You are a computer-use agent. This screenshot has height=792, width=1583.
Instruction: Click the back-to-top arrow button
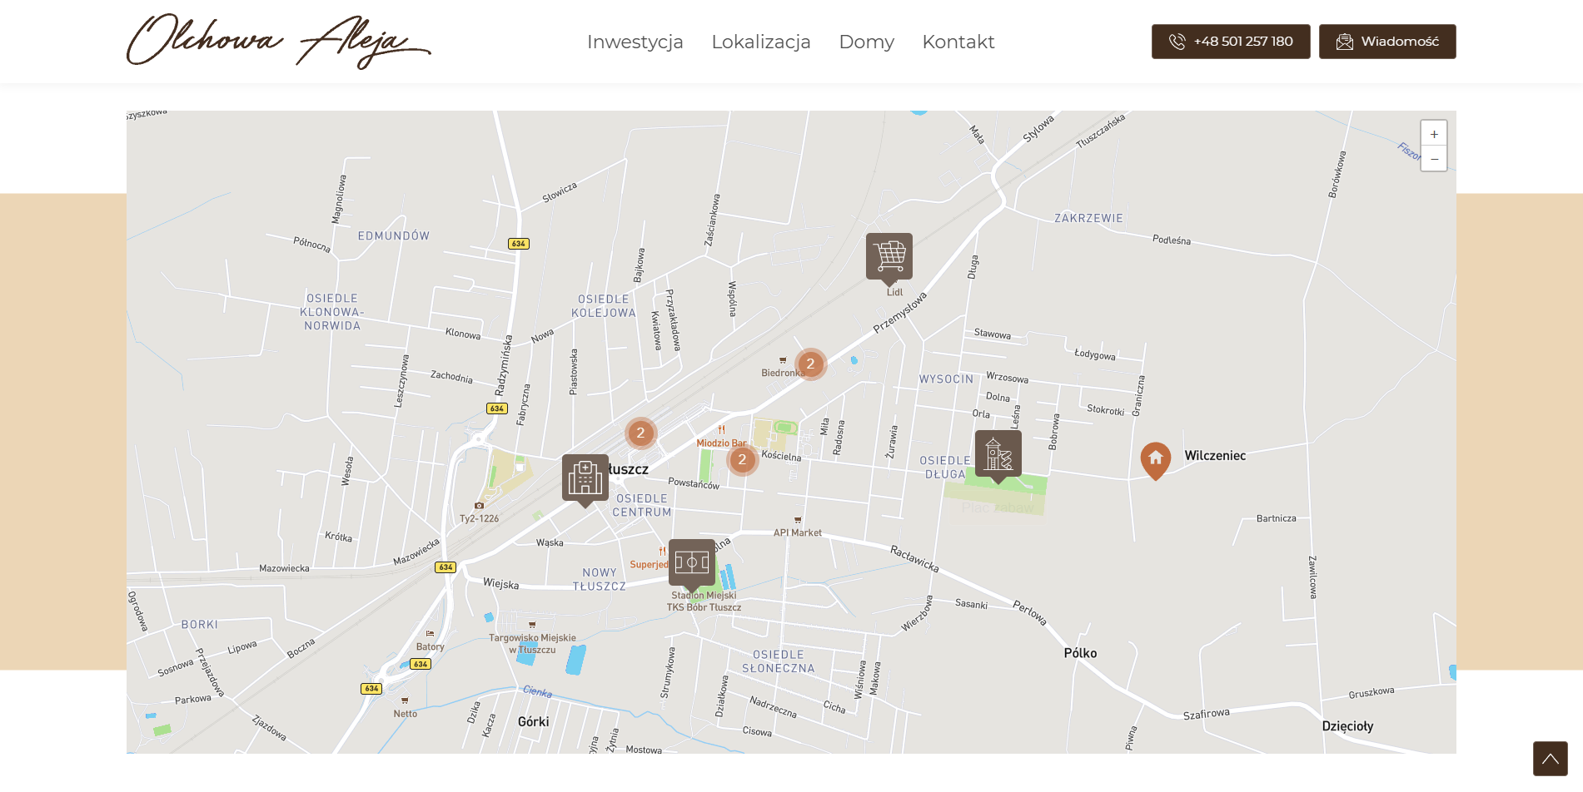(1550, 759)
